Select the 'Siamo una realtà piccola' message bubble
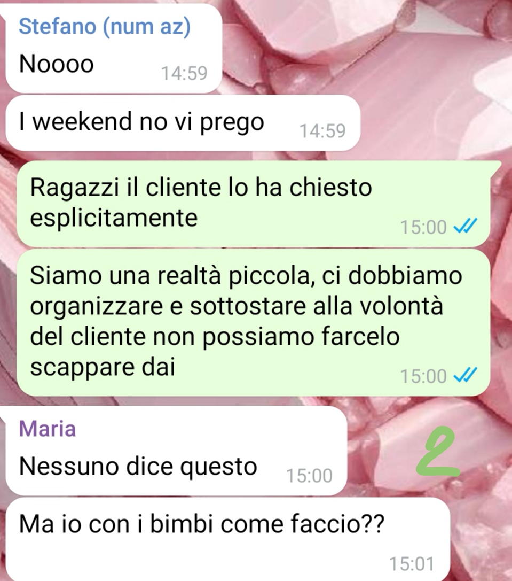This screenshot has height=581, width=512. tap(254, 322)
